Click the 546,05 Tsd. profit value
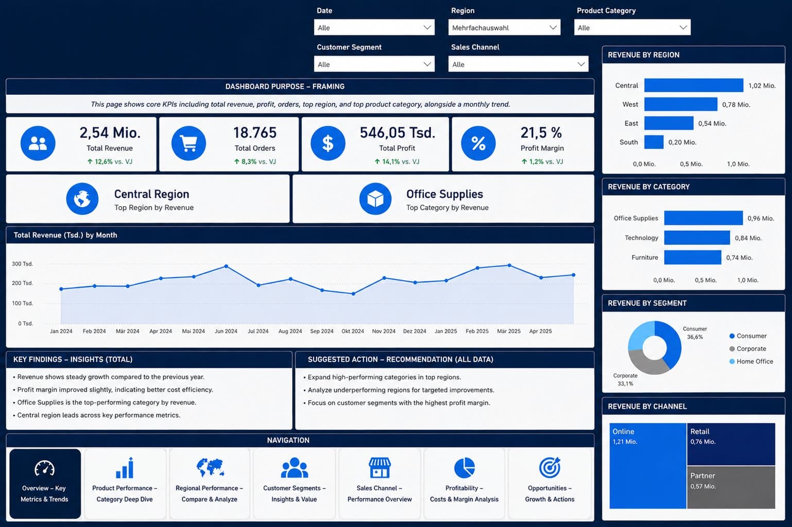792x527 pixels. pos(398,133)
